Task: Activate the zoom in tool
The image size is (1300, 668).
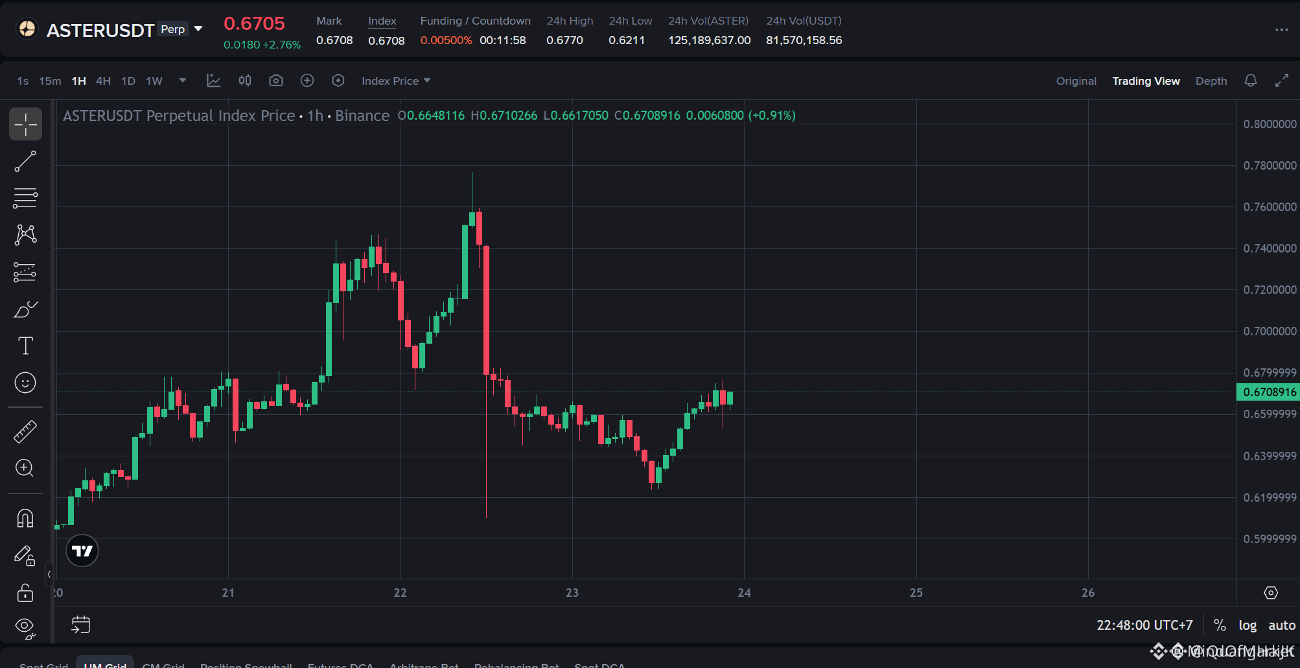Action: coord(25,468)
